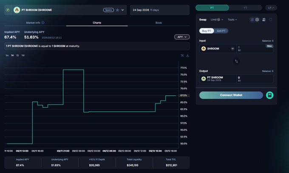Open the Market Info tooltip icon
This screenshot has width=289, height=173.
[x=43, y=22]
